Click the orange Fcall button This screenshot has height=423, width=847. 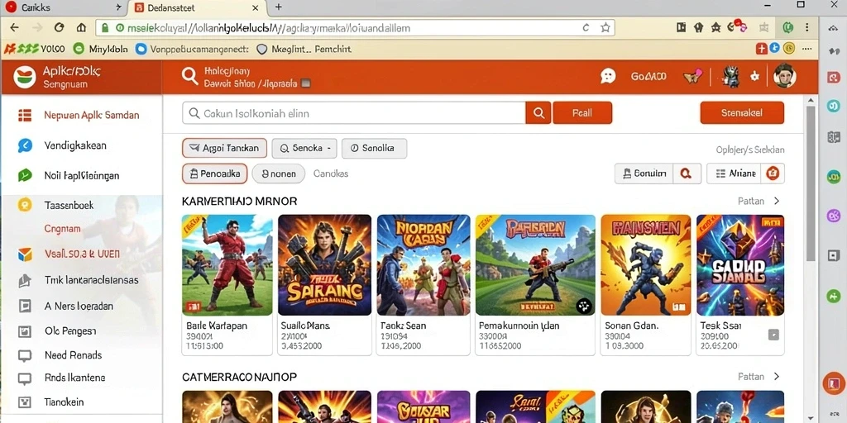click(581, 112)
